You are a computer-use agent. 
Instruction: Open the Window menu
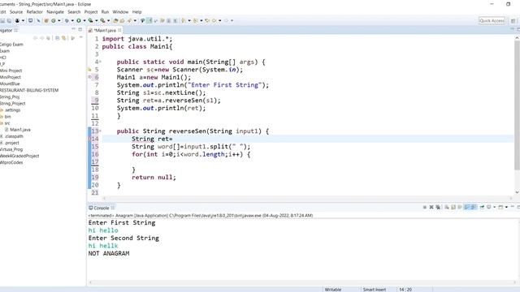click(120, 12)
